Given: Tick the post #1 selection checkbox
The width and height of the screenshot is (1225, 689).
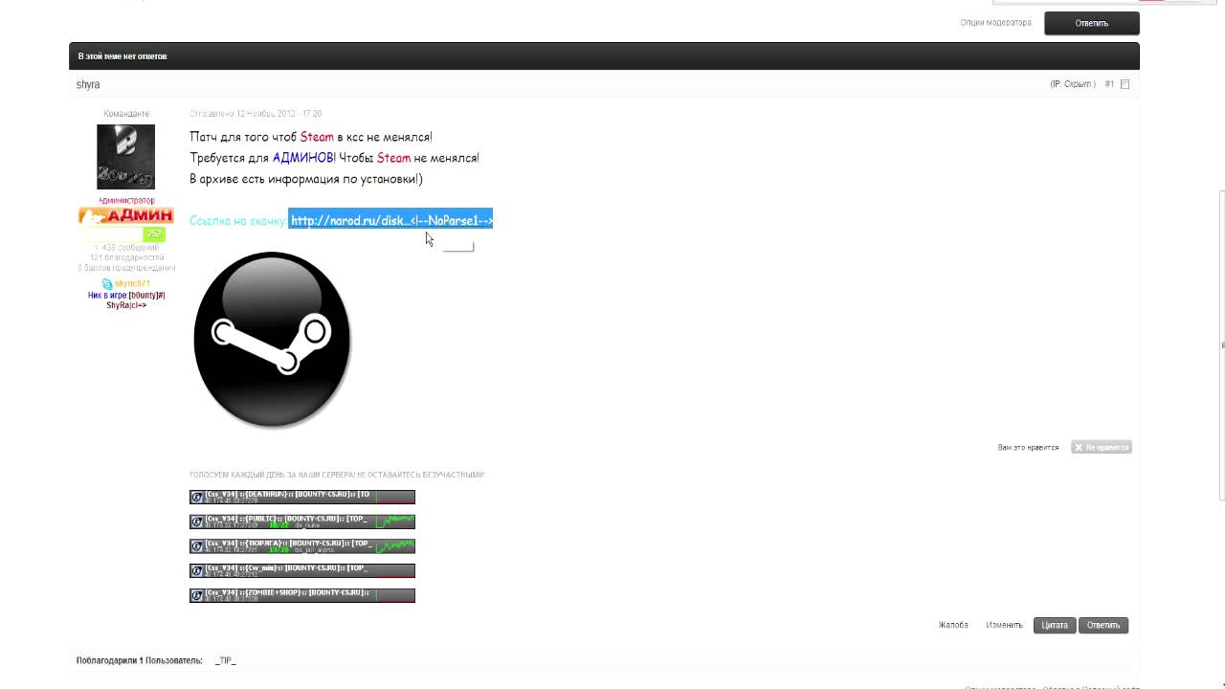Looking at the screenshot, I should 1125,84.
